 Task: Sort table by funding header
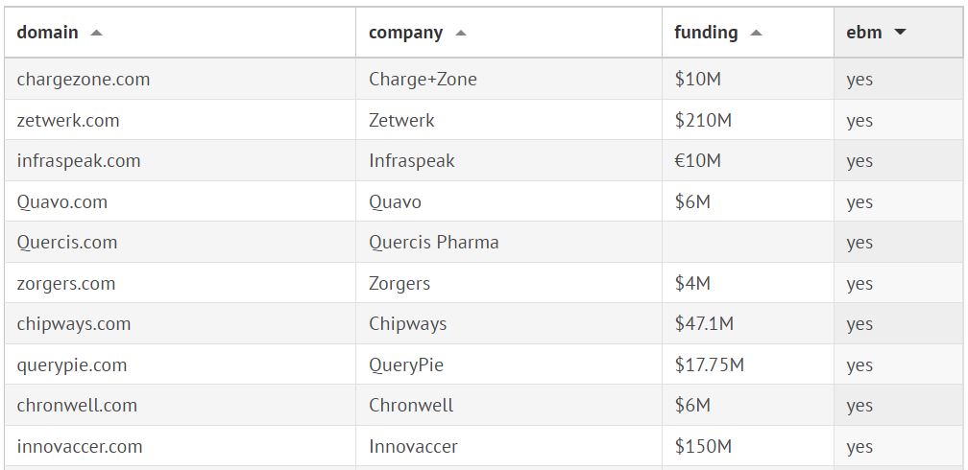pos(706,33)
